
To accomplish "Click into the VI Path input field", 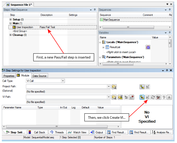I will [67, 97].
